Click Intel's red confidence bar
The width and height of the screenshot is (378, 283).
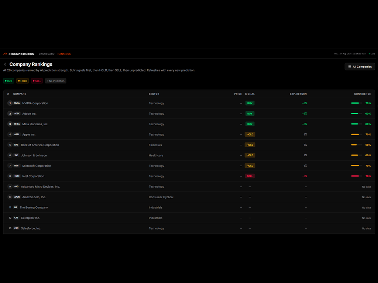[x=357, y=176]
